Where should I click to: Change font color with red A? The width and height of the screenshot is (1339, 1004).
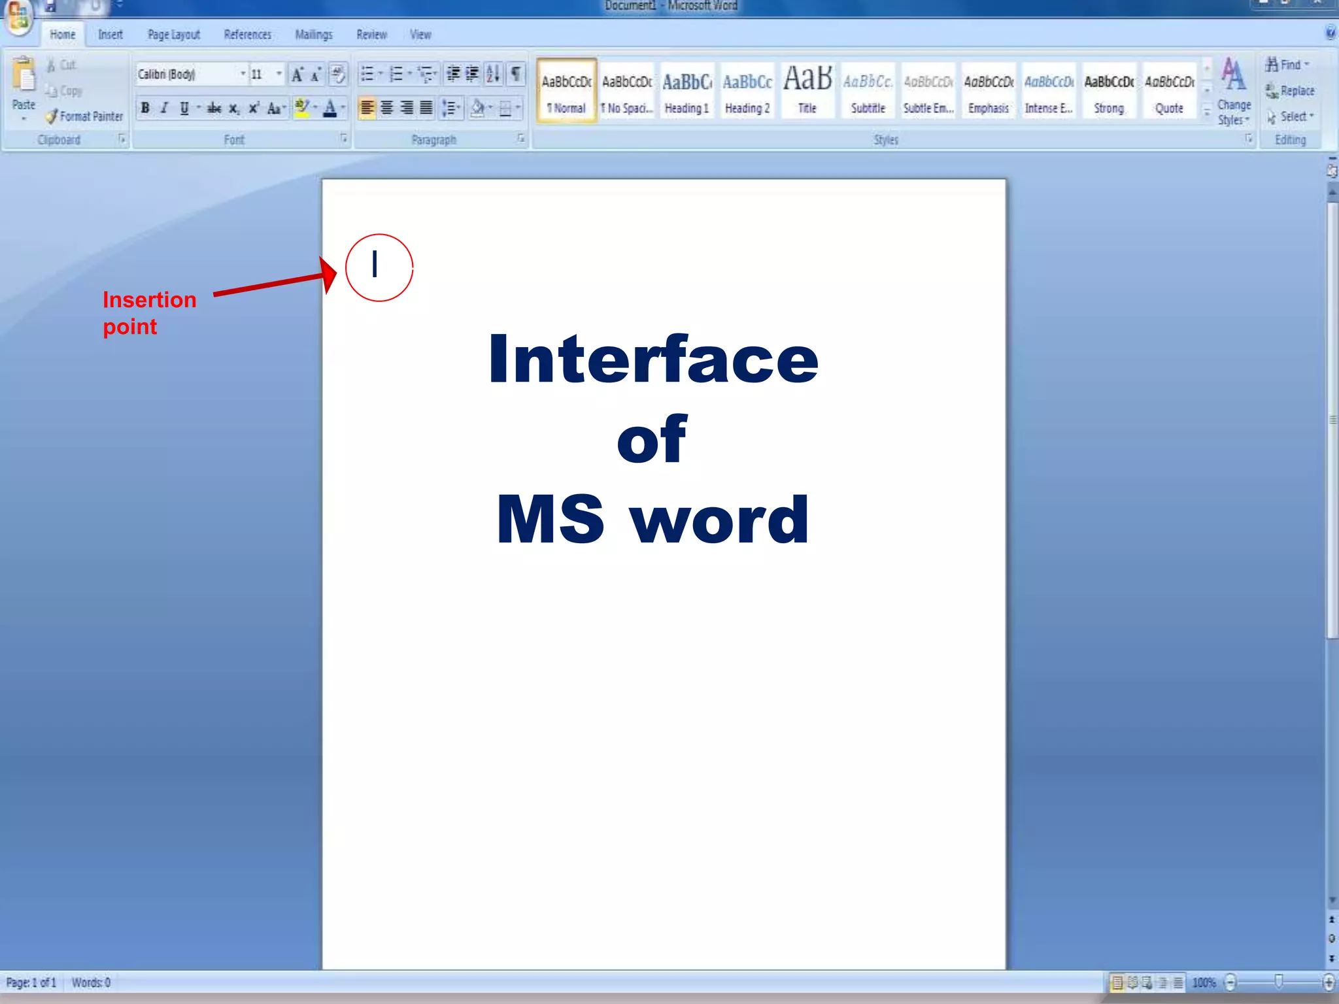coord(330,109)
